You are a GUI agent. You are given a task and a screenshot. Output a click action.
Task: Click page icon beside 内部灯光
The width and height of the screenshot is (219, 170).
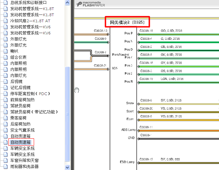click(x=6, y=75)
